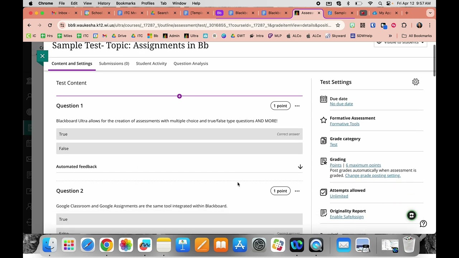Open the History menu in menu bar
This screenshot has height=258, width=459.
click(x=104, y=3)
